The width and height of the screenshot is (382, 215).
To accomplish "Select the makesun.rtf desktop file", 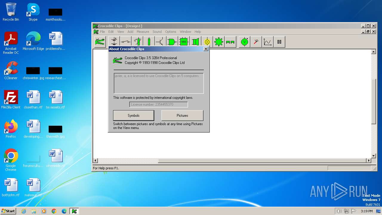I will tap(33, 188).
